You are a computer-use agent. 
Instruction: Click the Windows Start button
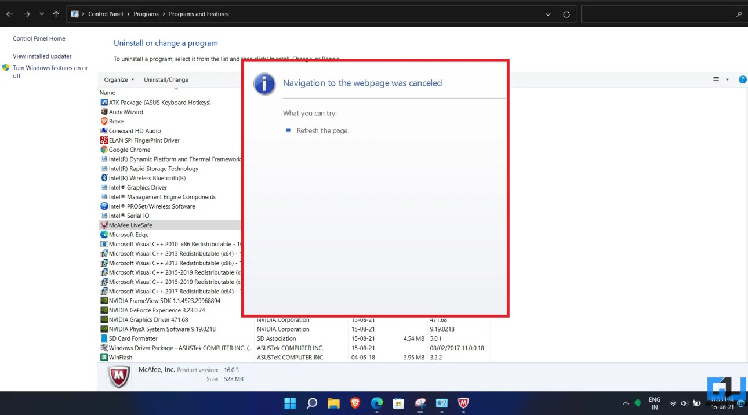[x=290, y=403]
